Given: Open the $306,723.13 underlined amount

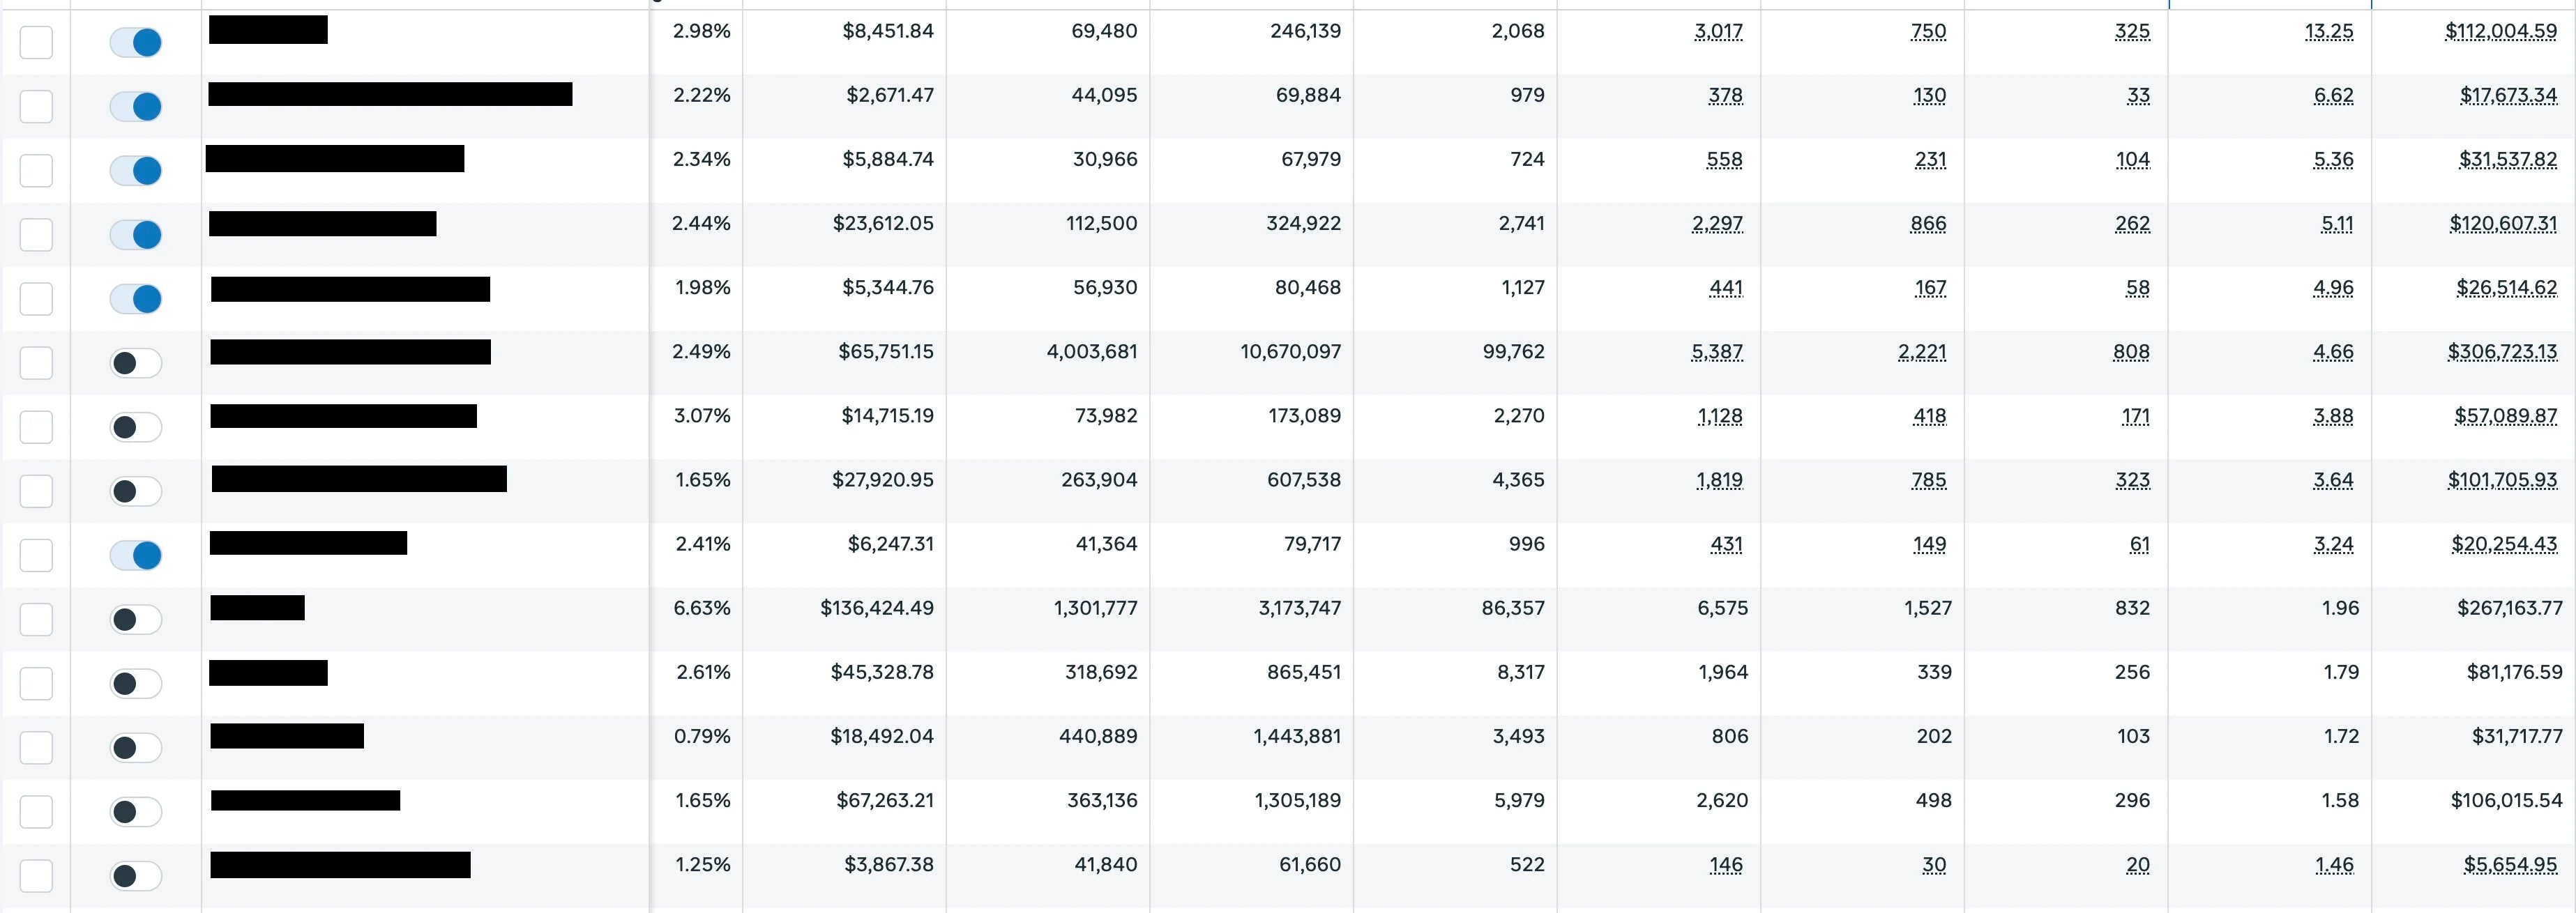Looking at the screenshot, I should click(x=2501, y=352).
